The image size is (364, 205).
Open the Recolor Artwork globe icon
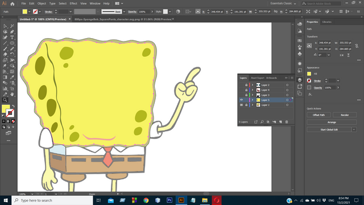[178, 11]
